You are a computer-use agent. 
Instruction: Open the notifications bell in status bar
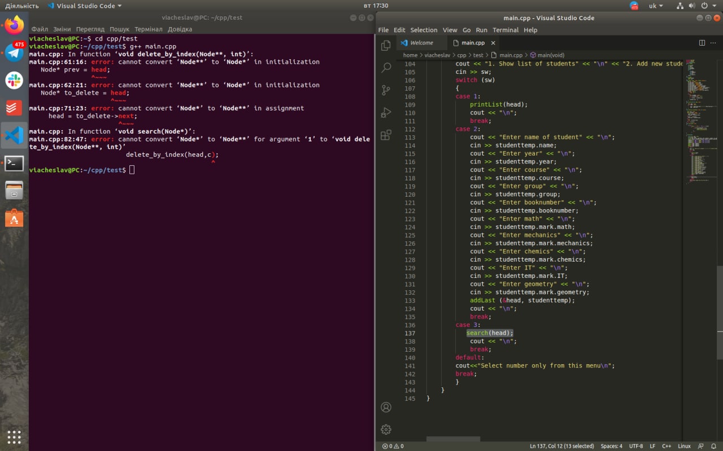[x=713, y=446]
